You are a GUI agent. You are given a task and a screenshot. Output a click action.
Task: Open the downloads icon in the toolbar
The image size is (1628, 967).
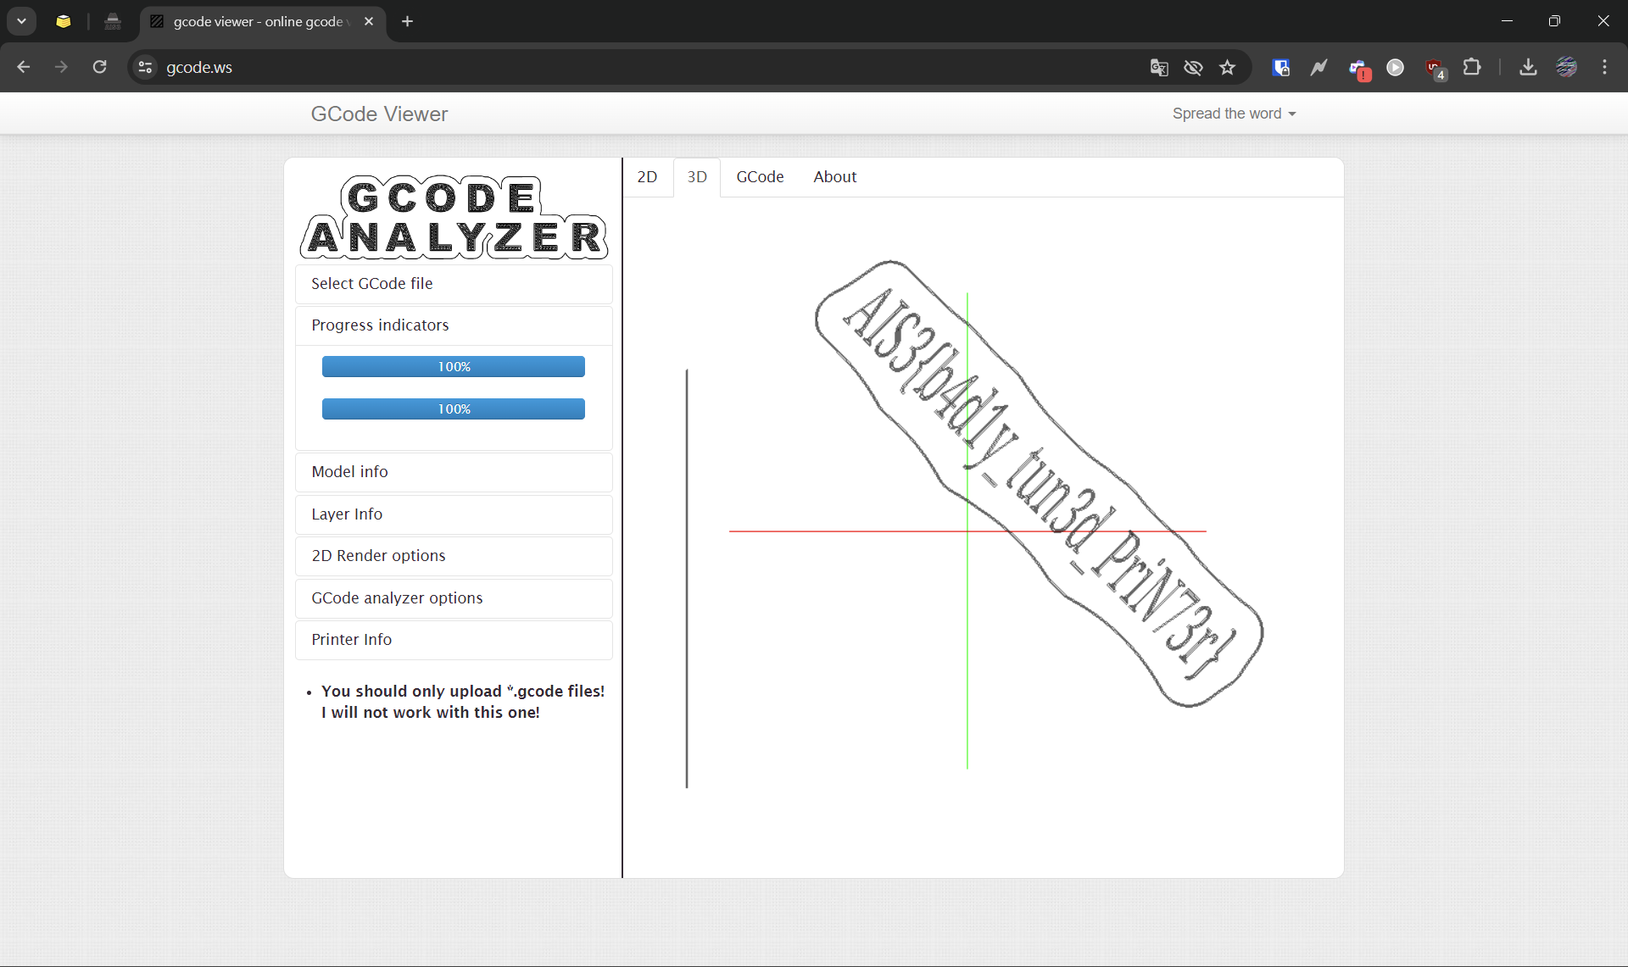(1527, 67)
